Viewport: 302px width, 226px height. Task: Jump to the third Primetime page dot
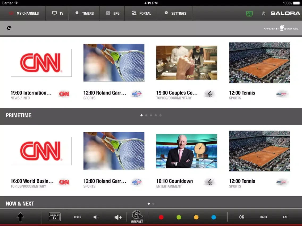click(151, 115)
